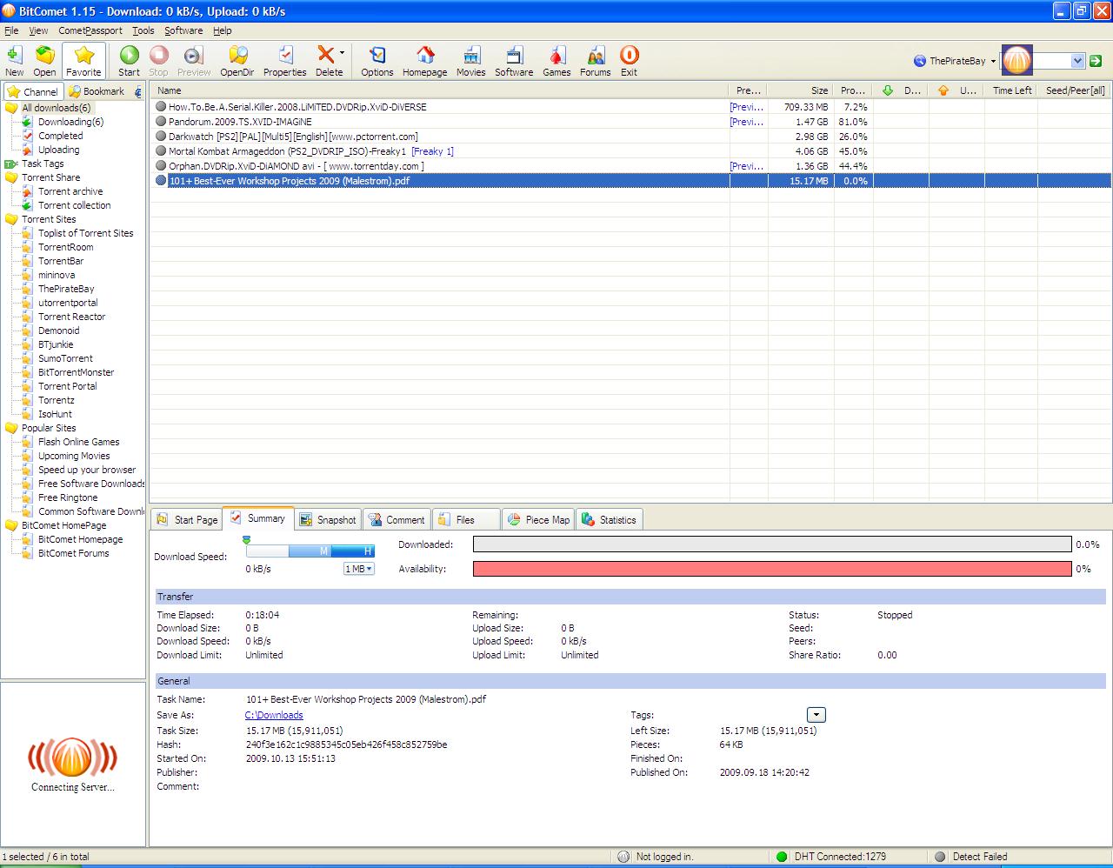Switch to the Channel sidebar tab
Viewport: 1113px width, 868px height.
coord(33,91)
